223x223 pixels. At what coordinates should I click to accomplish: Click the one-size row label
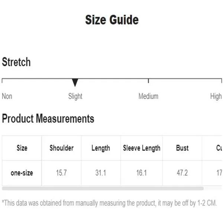tap(22, 173)
